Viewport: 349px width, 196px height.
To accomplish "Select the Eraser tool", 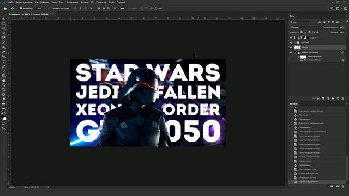I will (4, 52).
